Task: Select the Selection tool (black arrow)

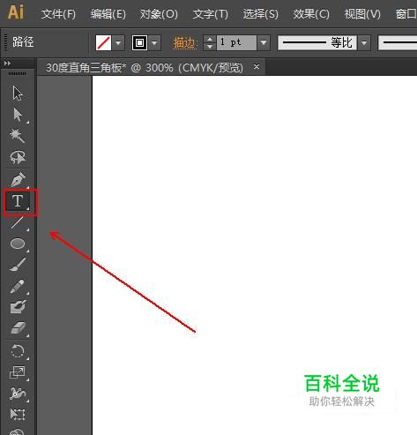Action: click(18, 94)
